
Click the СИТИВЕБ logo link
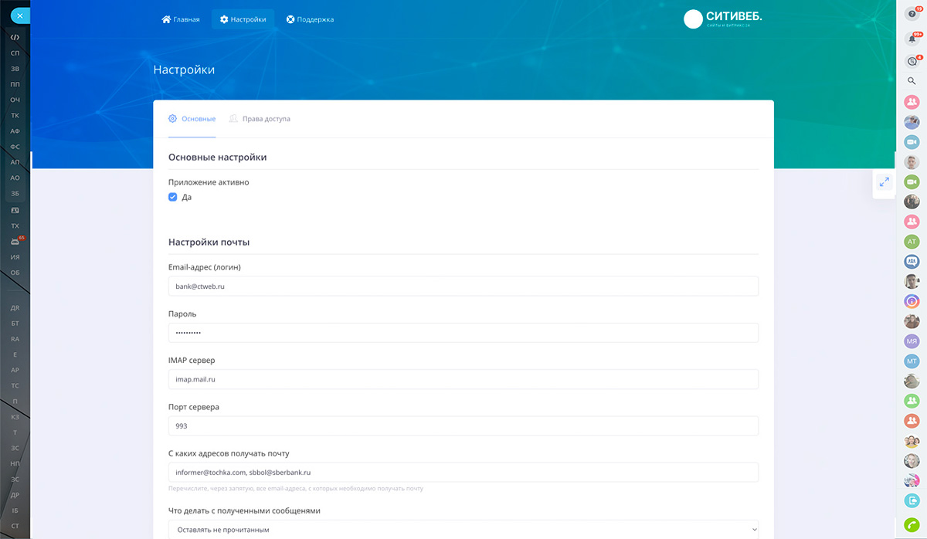[722, 19]
